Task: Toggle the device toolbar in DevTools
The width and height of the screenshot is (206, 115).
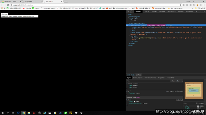Action: (131, 11)
